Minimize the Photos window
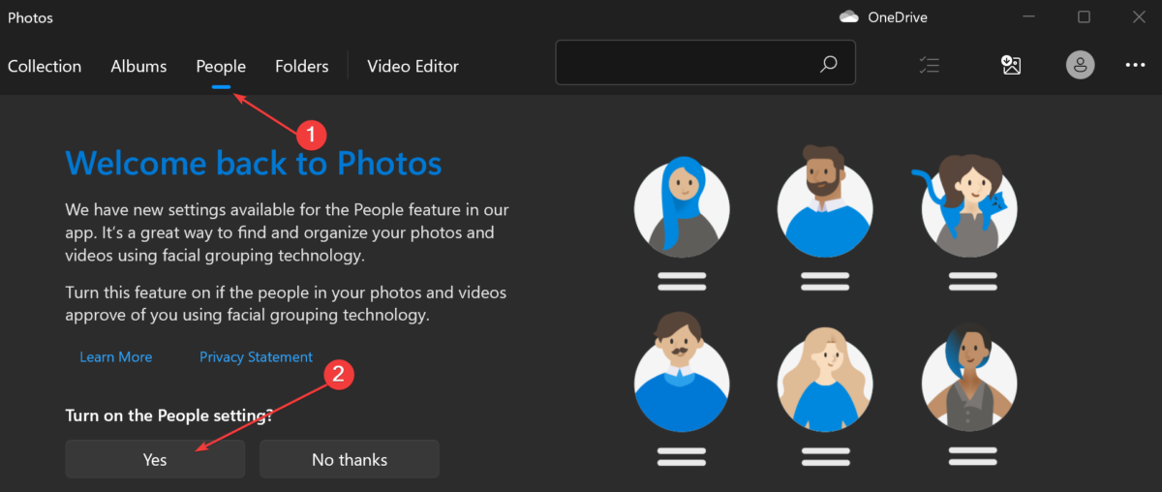1162x492 pixels. pyautogui.click(x=1029, y=17)
